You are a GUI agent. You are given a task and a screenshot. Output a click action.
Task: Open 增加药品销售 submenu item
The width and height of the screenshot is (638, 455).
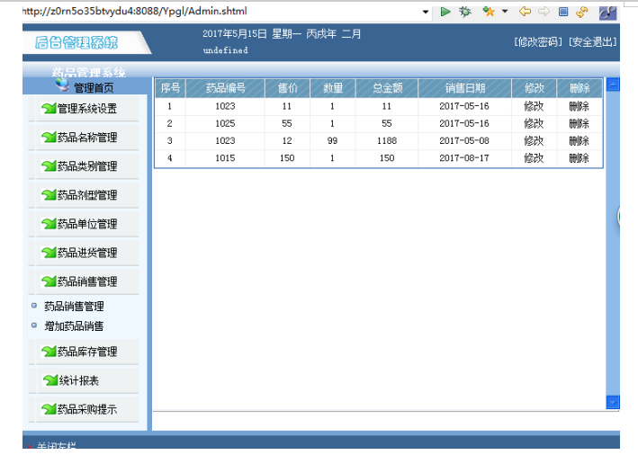tap(74, 326)
